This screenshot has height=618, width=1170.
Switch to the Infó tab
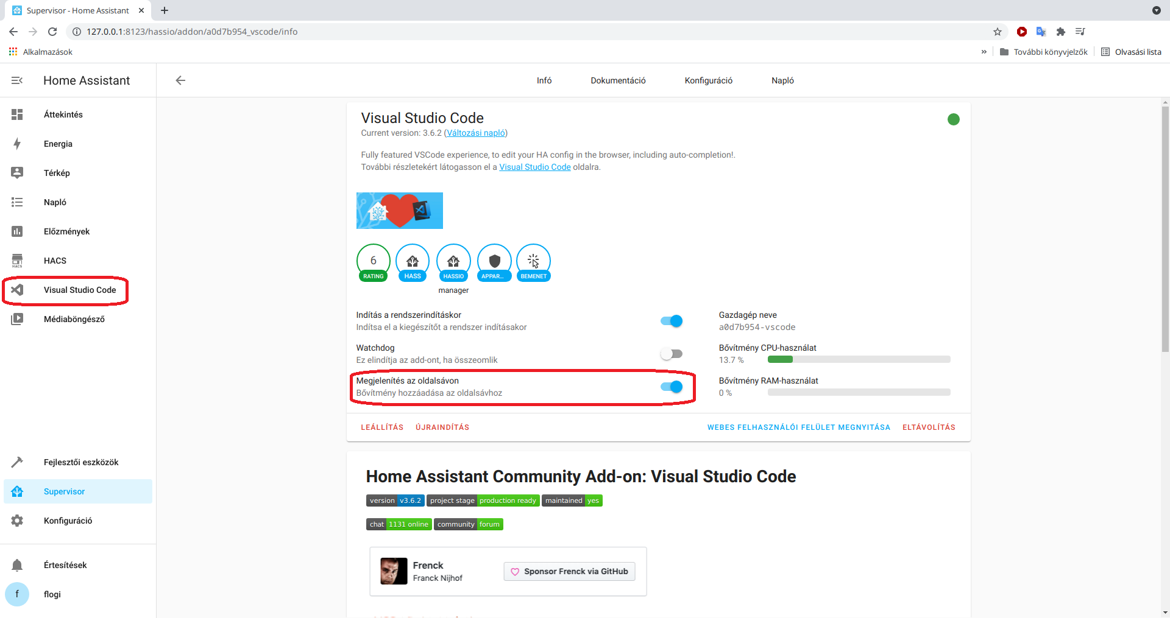(x=544, y=80)
